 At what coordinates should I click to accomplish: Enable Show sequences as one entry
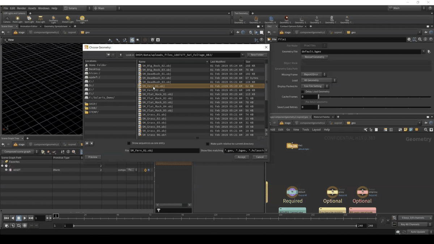point(129,144)
